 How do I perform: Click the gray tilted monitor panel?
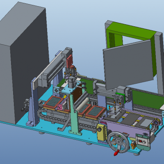(128, 64)
